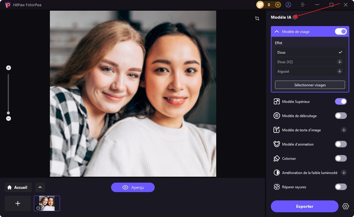Click the Exporter button
This screenshot has height=217, width=354.
point(304,206)
